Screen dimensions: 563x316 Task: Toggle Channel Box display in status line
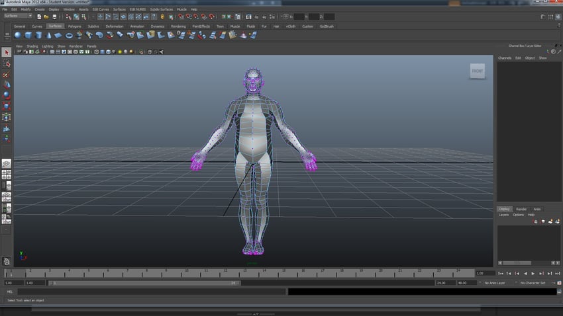click(558, 17)
